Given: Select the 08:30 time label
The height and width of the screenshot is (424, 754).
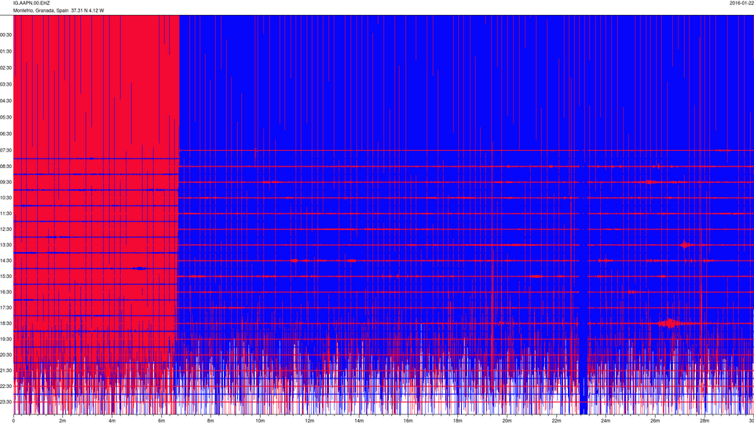Looking at the screenshot, I should point(5,166).
